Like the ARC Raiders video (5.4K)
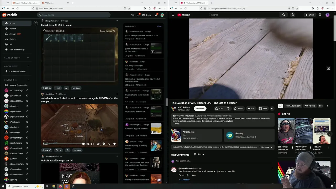The height and width of the screenshot is (189, 336). tap(219, 108)
